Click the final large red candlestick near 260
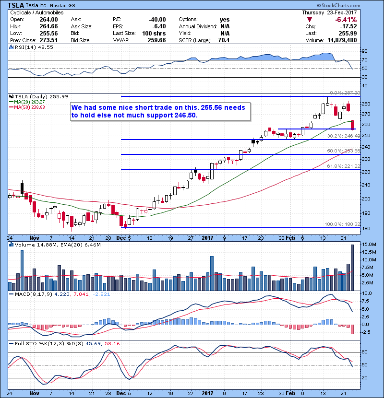The width and height of the screenshot is (384, 398). click(352, 125)
